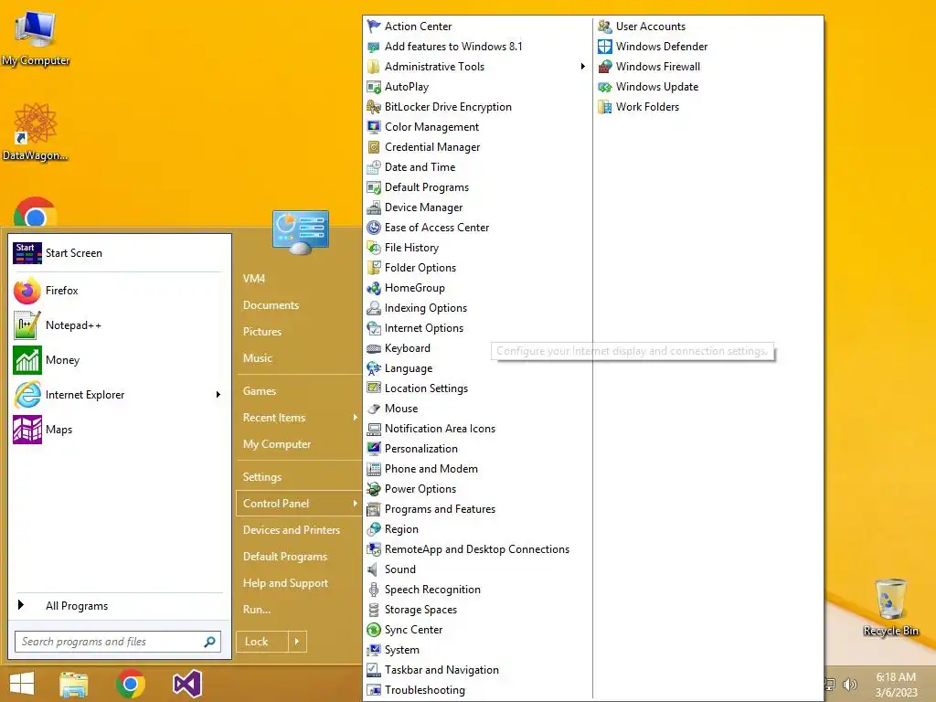
Task: Open Pictures in start menu
Action: pyautogui.click(x=262, y=331)
